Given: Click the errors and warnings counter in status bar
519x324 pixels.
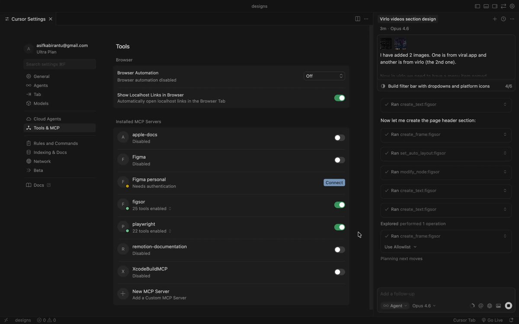Looking at the screenshot, I should (46, 320).
